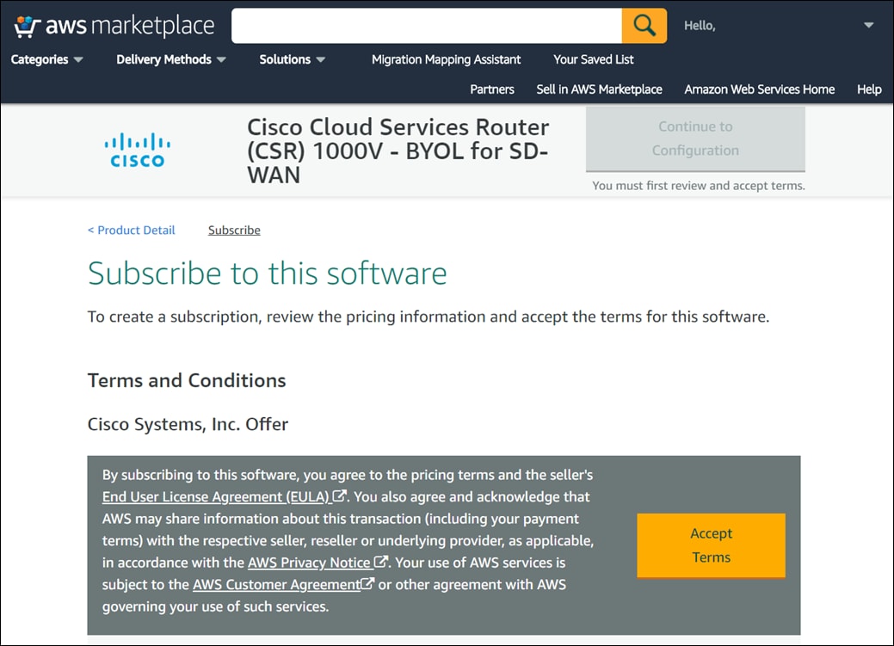Screen dimensions: 894x646
Task: Open Migration Mapping Assistant
Action: (446, 59)
